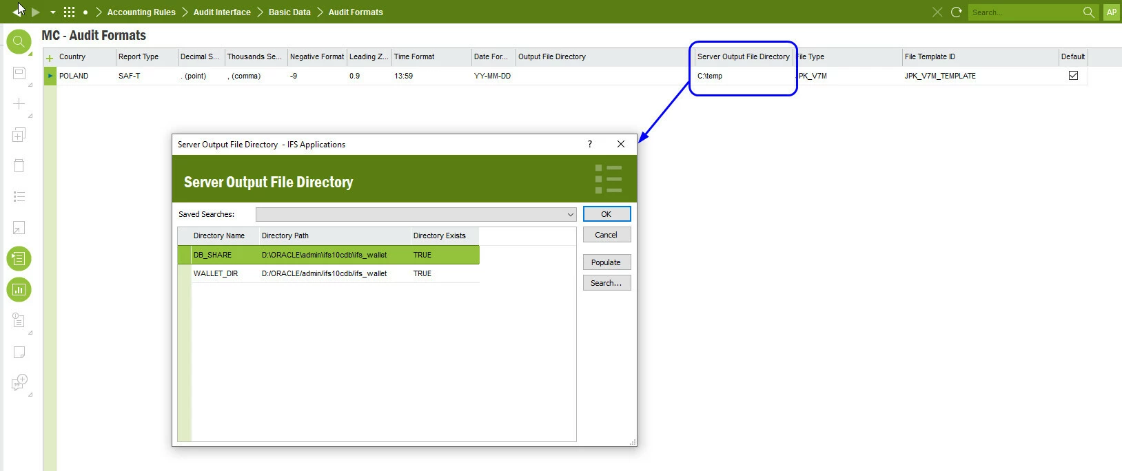Open the application grid menu icon
1122x471 pixels.
pos(69,12)
